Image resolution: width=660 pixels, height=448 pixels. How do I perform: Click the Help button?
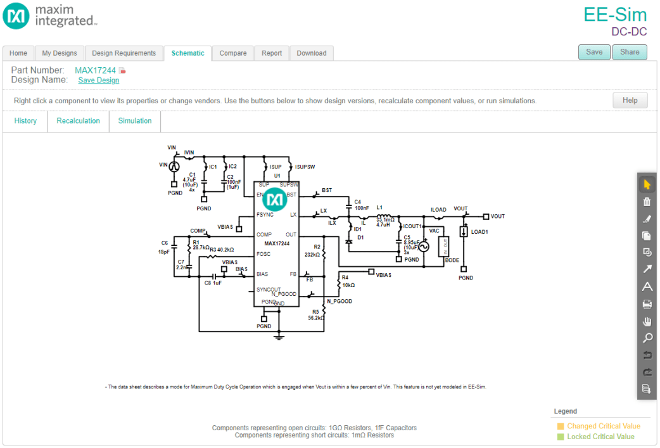630,100
